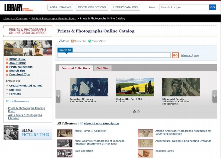The width and height of the screenshot is (221, 158).
Task: Click the Search All catalog input field
Action: click(114, 55)
